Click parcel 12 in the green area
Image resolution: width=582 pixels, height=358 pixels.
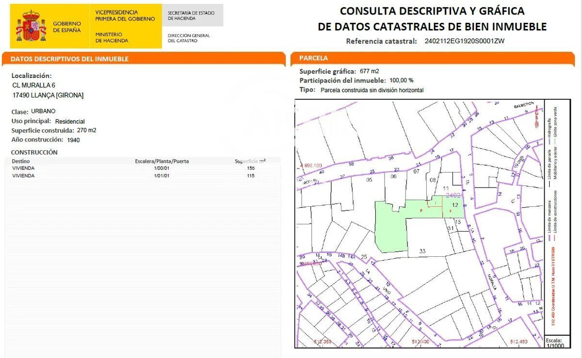[x=454, y=205]
